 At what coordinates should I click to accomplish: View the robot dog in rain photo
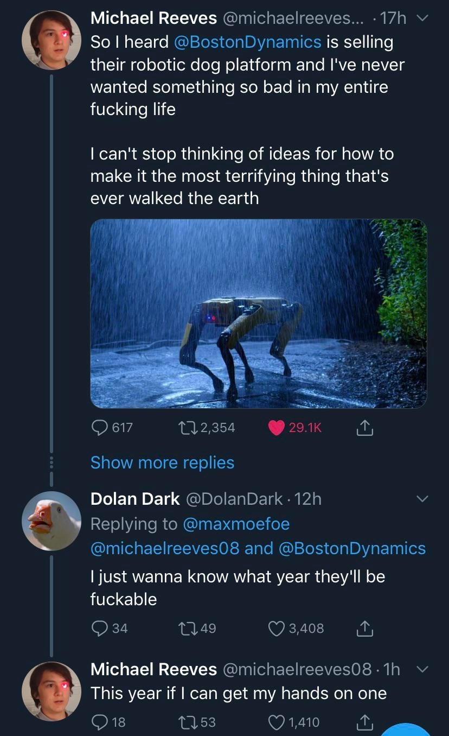coord(258,313)
